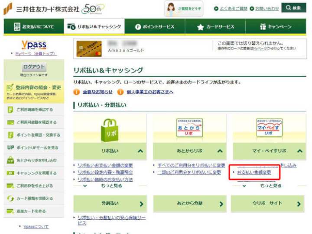Click info icon beside 重要なお知らせ

pyautogui.click(x=77, y=92)
